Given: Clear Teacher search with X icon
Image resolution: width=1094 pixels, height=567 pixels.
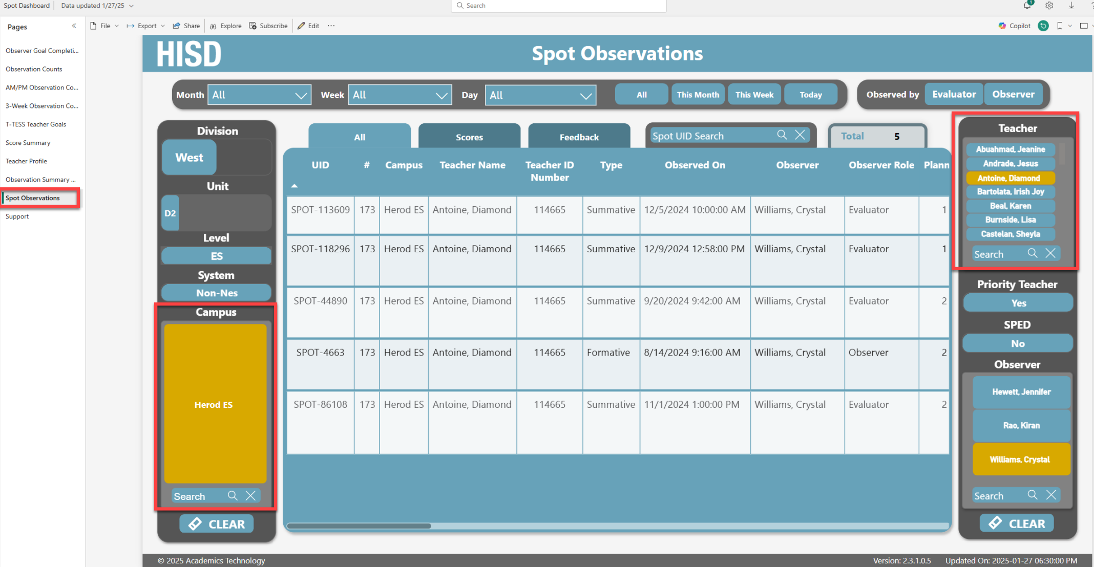Looking at the screenshot, I should click(1050, 253).
